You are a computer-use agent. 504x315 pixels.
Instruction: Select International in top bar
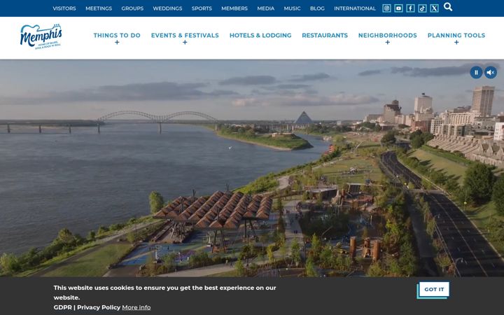[x=354, y=8]
